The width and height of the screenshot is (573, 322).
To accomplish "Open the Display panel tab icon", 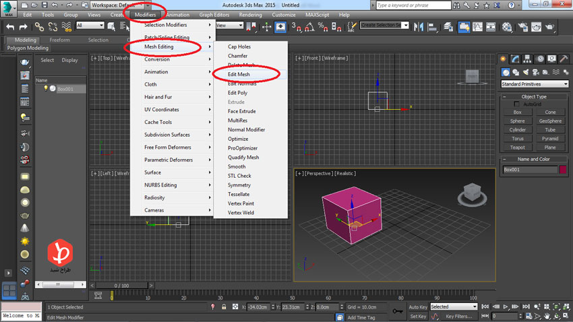I will point(551,59).
